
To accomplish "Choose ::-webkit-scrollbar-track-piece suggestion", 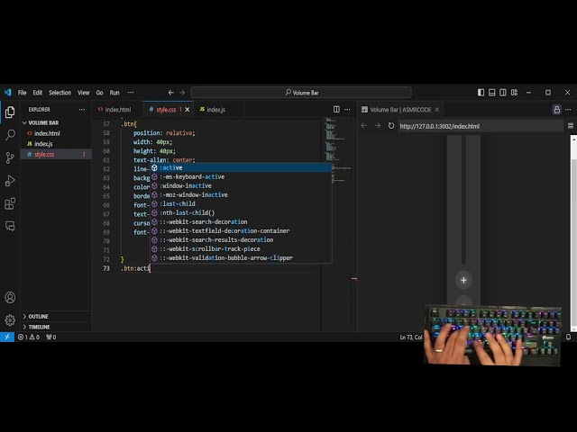I will coord(241,249).
